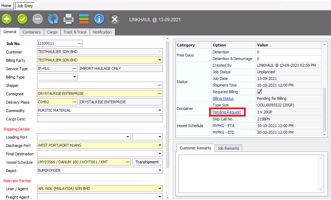The width and height of the screenshot is (331, 200).
Task: Open the Depot dropdown list
Action: point(160,171)
